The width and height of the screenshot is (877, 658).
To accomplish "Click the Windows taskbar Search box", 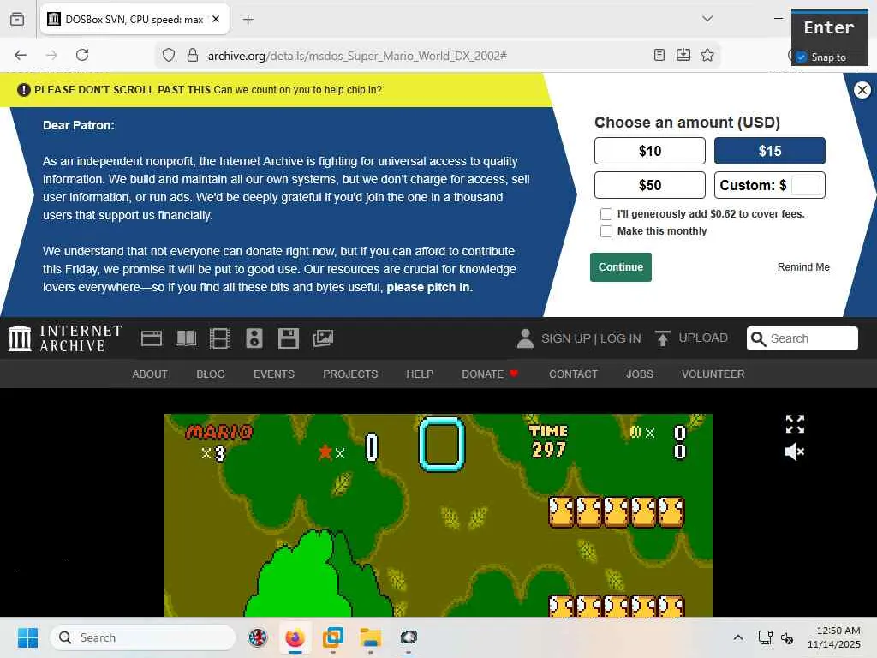I will pyautogui.click(x=143, y=637).
